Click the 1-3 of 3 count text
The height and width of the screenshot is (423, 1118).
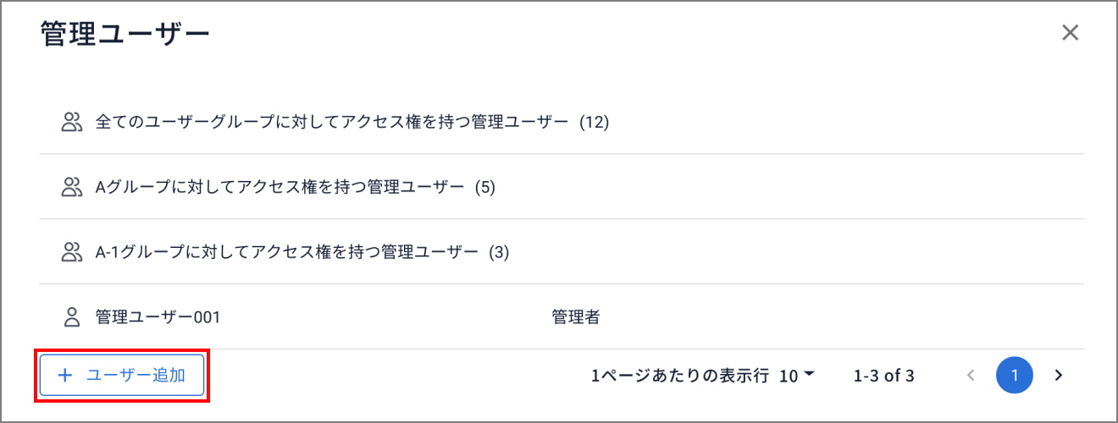[884, 376]
